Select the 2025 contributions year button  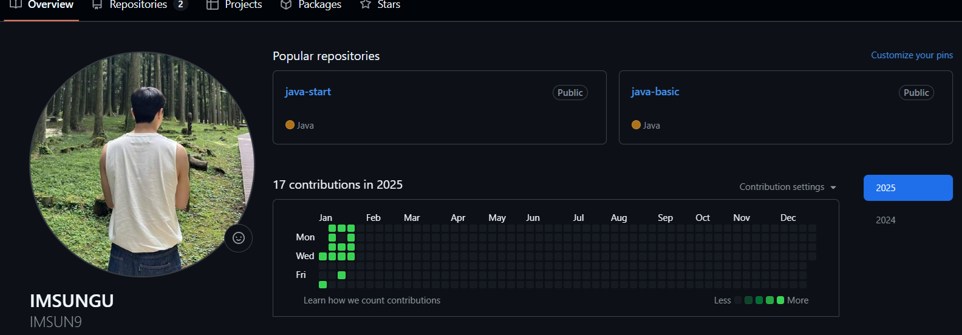(x=908, y=188)
